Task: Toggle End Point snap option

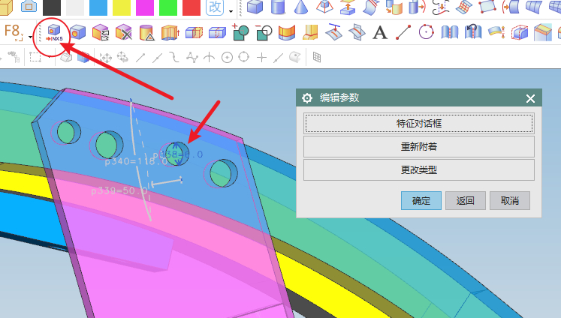Action: [140, 58]
